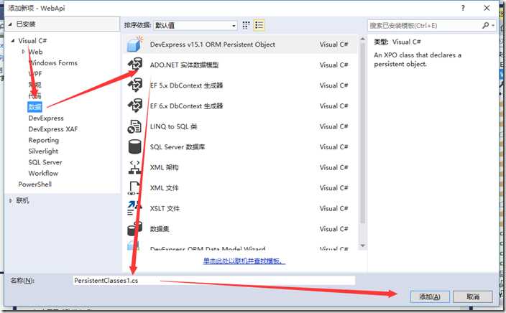Screen dimensions: 506x313
Task: Click the 添加(A) button
Action: (x=430, y=296)
